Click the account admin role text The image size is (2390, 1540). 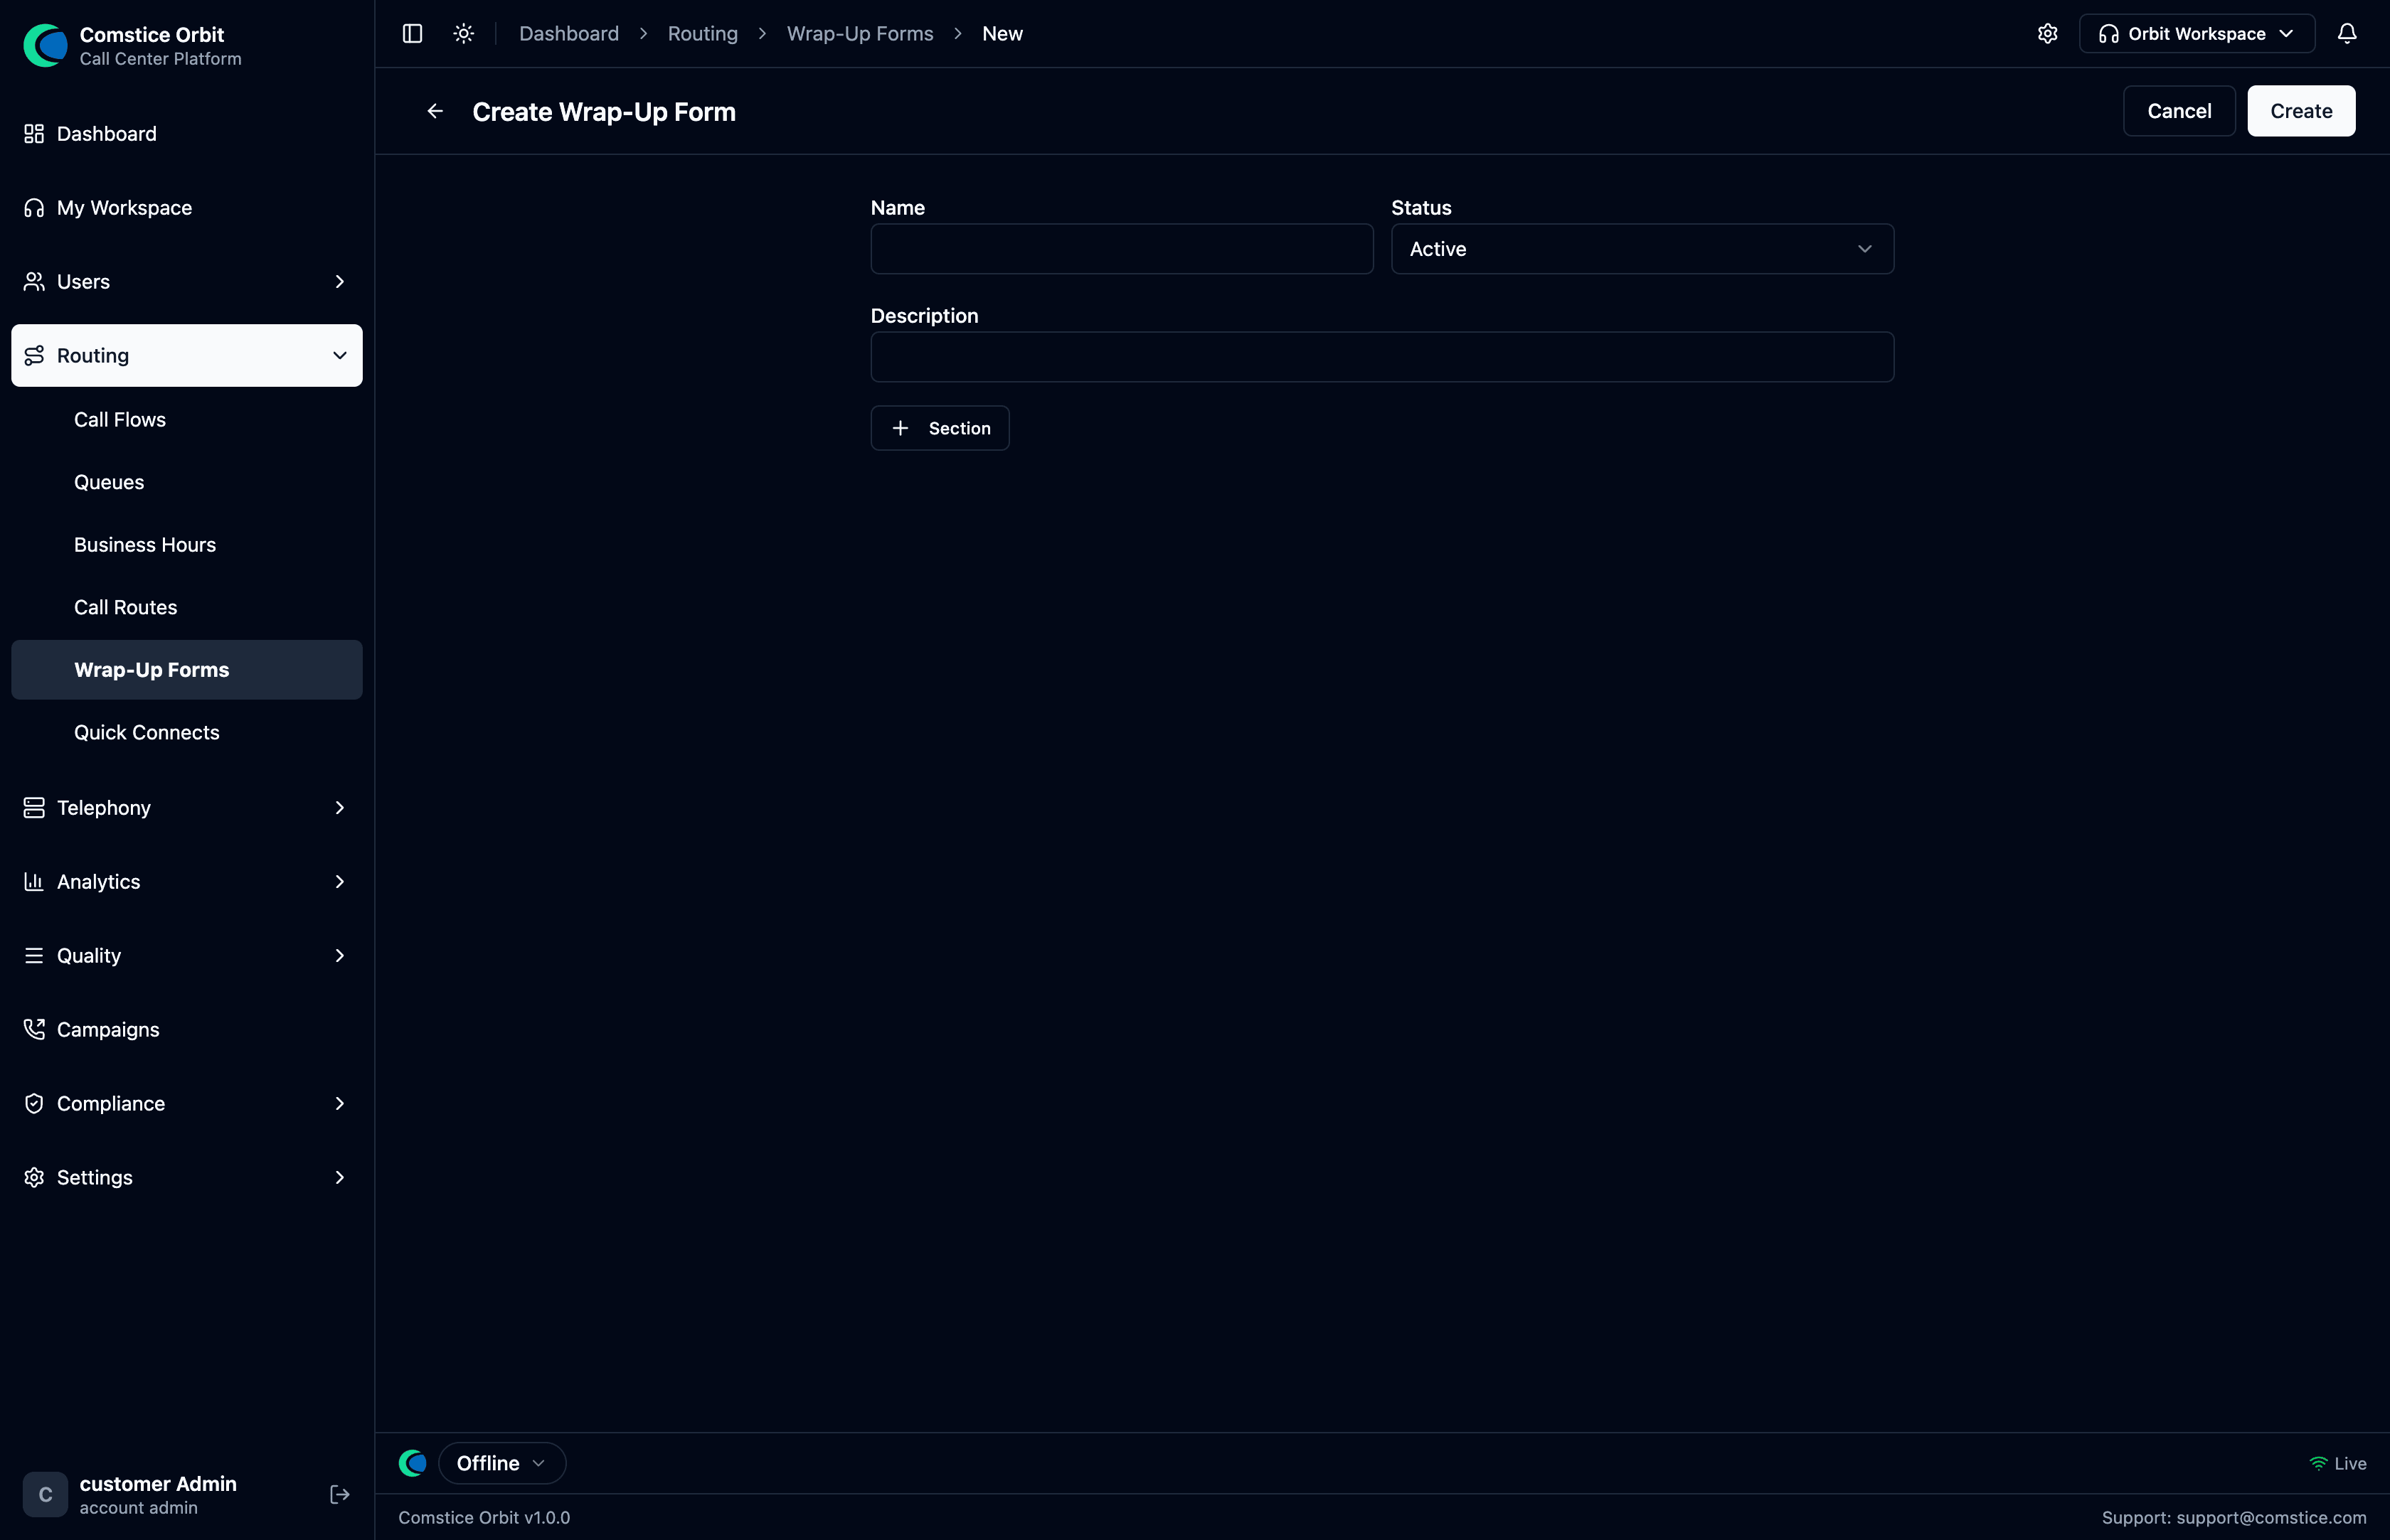pyautogui.click(x=139, y=1508)
